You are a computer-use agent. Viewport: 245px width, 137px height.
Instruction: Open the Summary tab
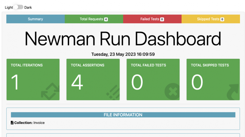[x=35, y=19]
